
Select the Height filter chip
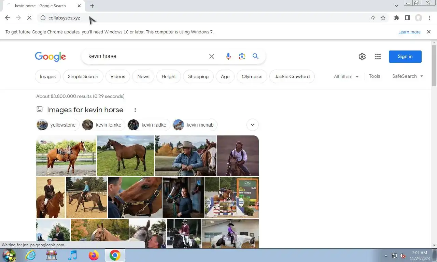(169, 76)
